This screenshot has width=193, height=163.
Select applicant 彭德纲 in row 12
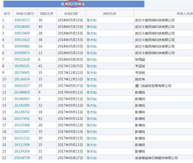pos(140,92)
